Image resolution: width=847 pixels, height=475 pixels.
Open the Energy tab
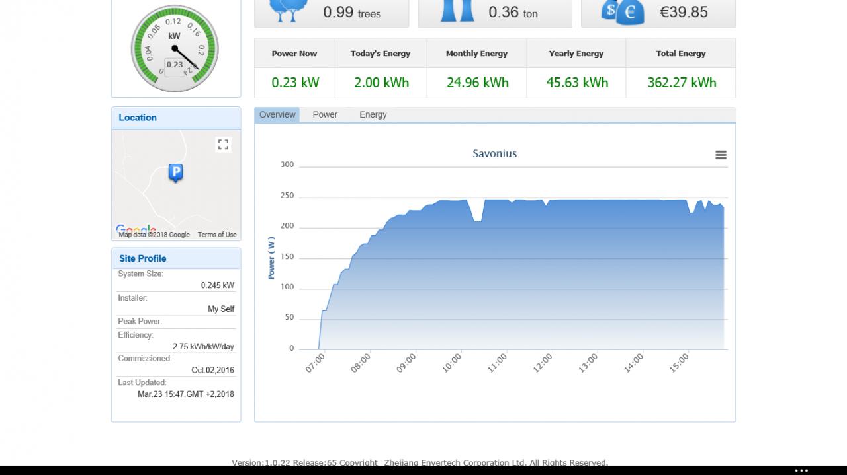click(x=373, y=114)
